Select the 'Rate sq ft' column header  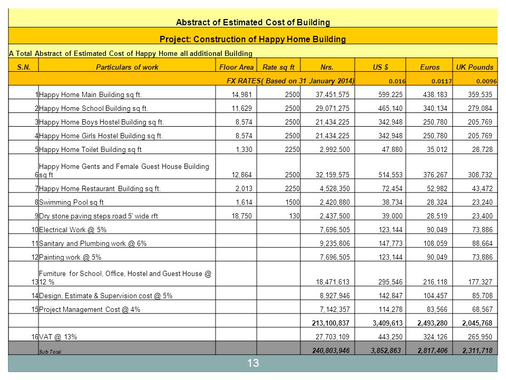(278, 67)
